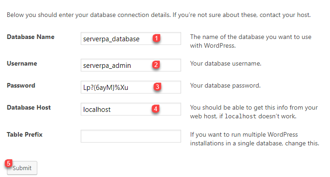
Task: Click the empty Table Prefix field
Action: pos(131,136)
